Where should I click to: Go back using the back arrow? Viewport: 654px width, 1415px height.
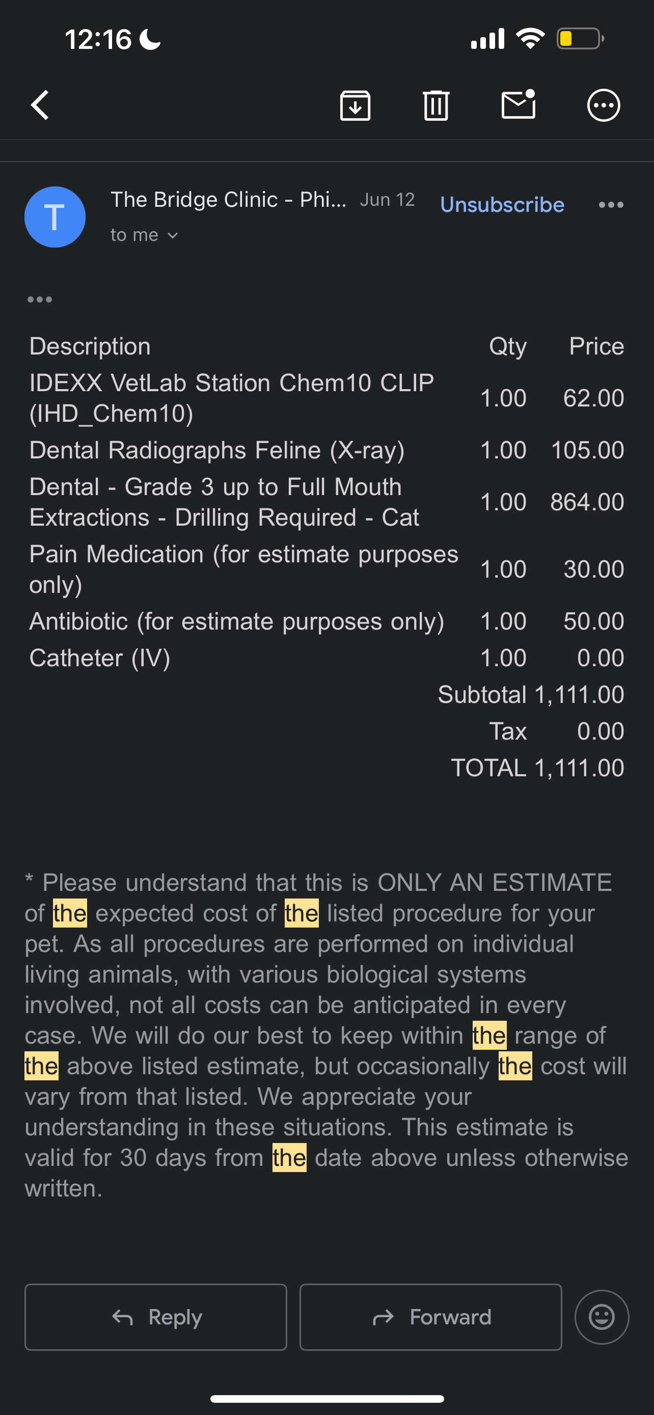(x=40, y=105)
